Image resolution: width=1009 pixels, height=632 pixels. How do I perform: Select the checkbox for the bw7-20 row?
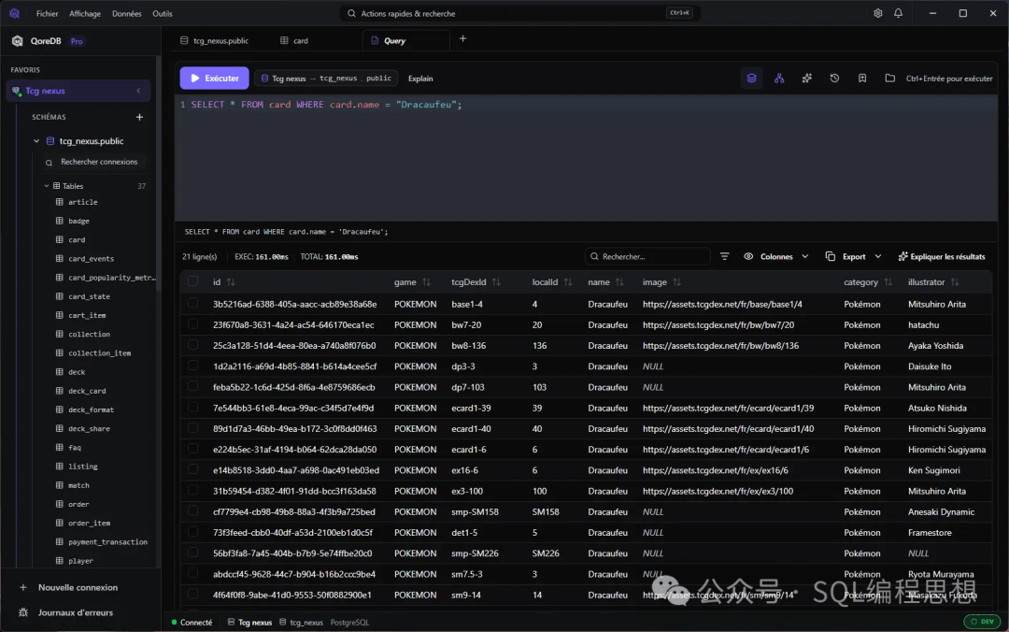(192, 324)
